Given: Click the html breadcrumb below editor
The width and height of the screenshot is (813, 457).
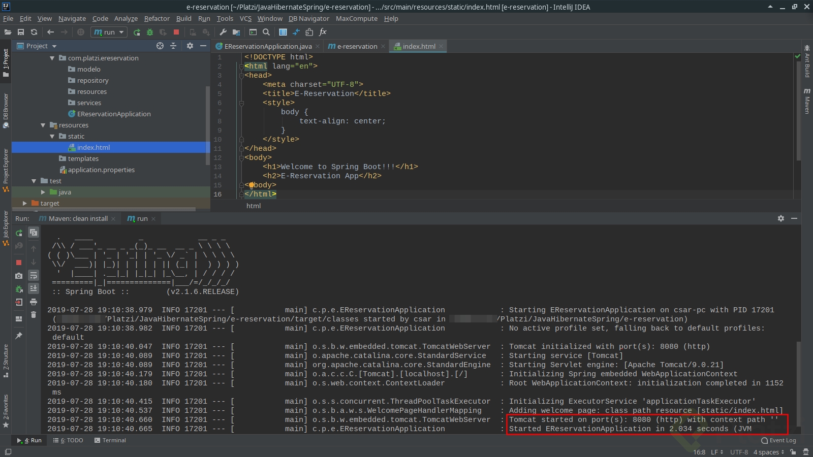Looking at the screenshot, I should (x=254, y=206).
